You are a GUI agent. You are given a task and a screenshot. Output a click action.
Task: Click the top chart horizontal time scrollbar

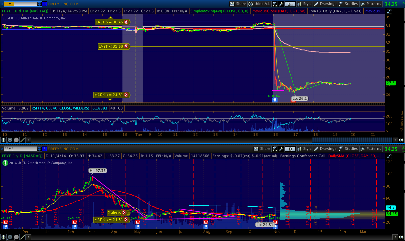coord(200,140)
